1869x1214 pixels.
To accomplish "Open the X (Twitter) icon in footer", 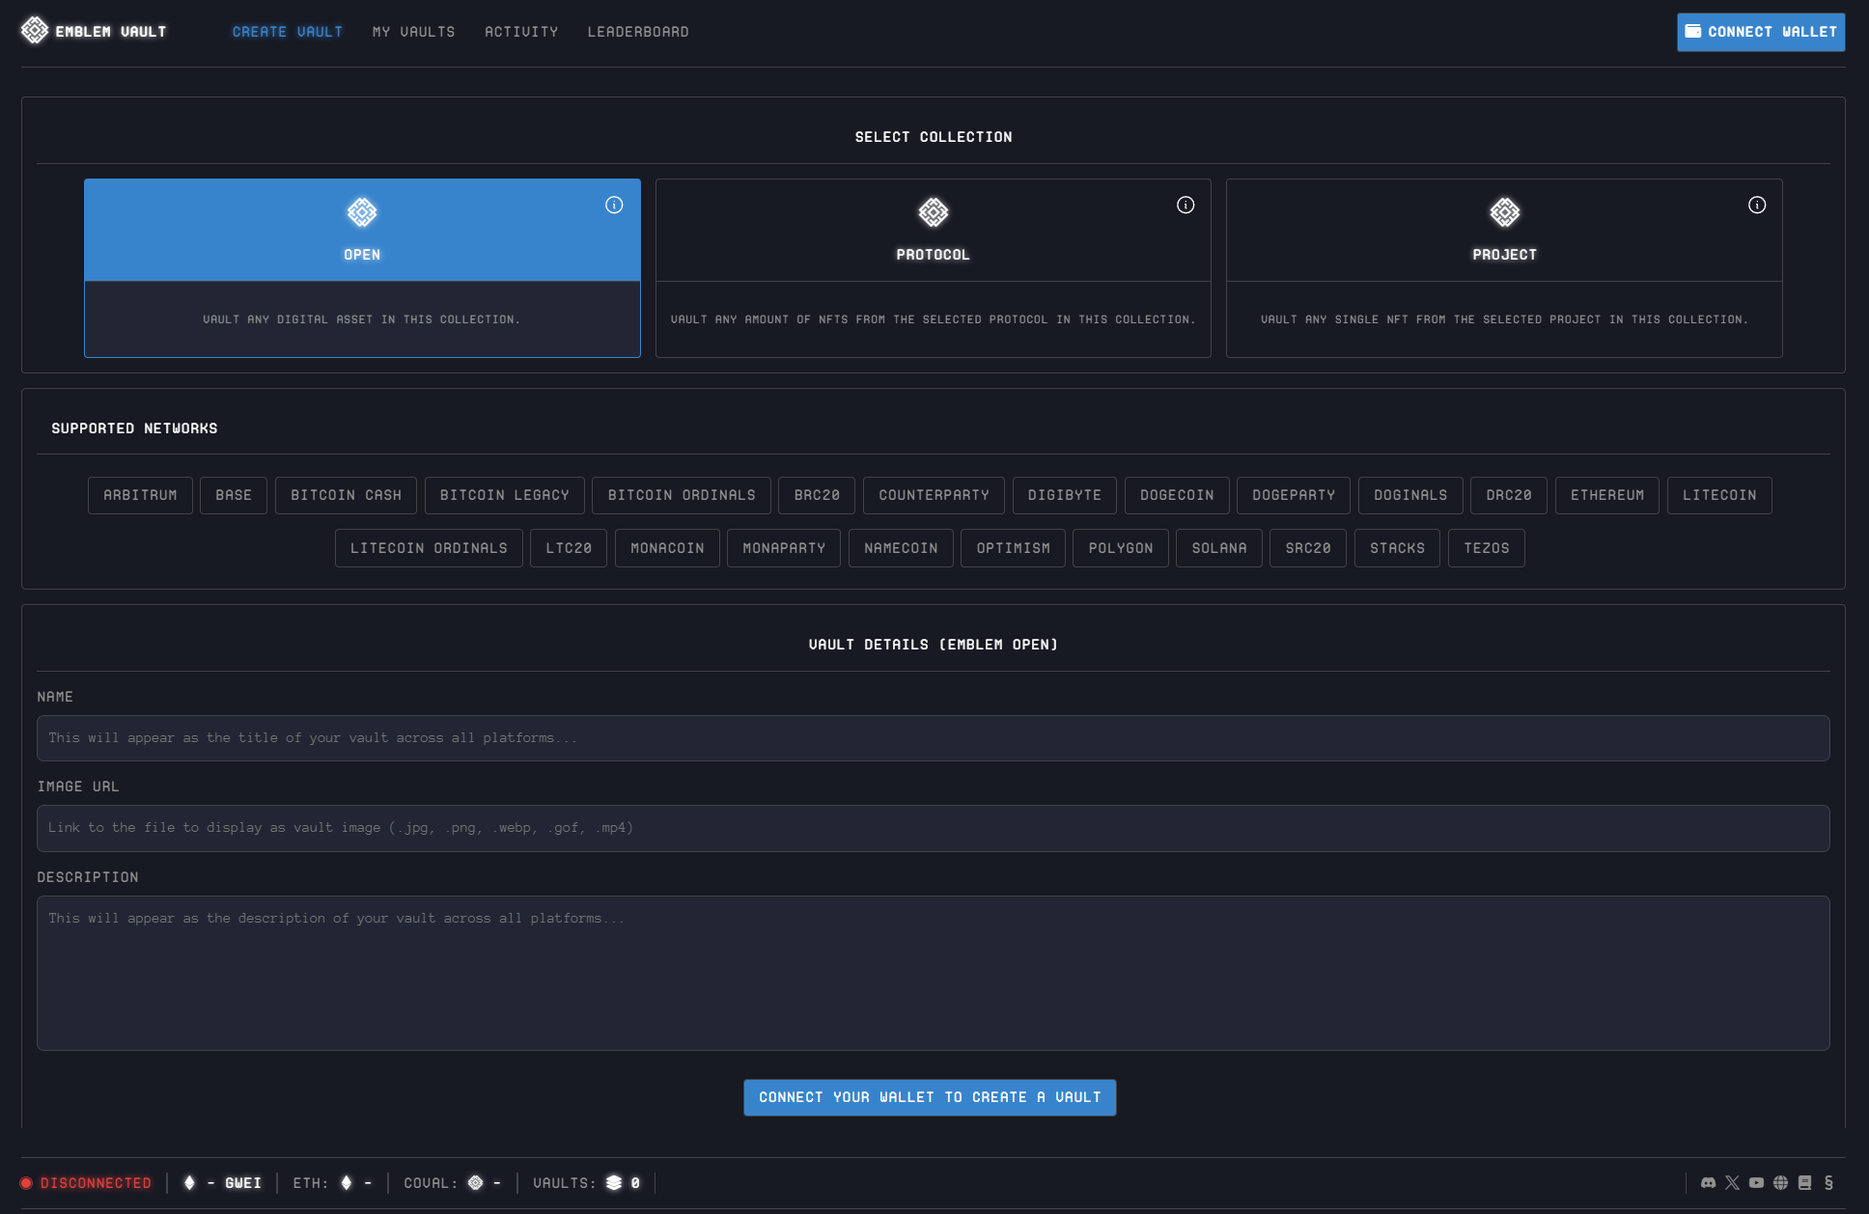I will pos(1733,1183).
